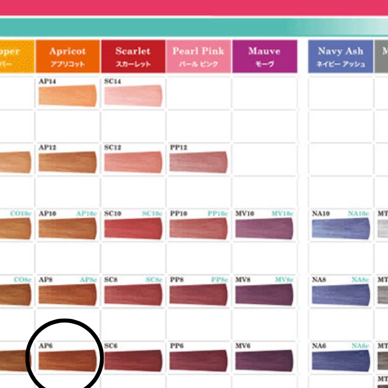388x388 pixels.
Task: Select the SC14 scarlet swatch
Action: pyautogui.click(x=133, y=96)
